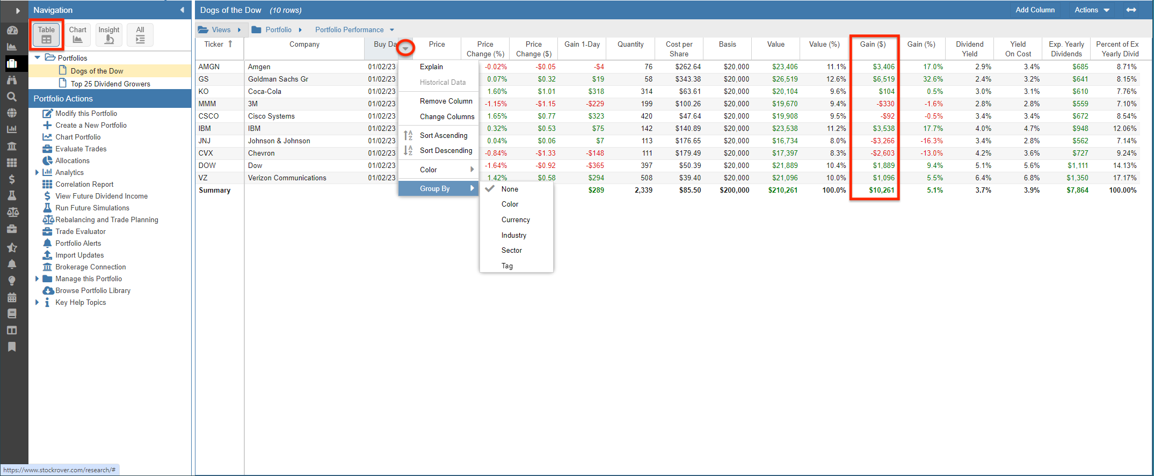
Task: Open the magnifier screener sidebar icon
Action: (12, 97)
